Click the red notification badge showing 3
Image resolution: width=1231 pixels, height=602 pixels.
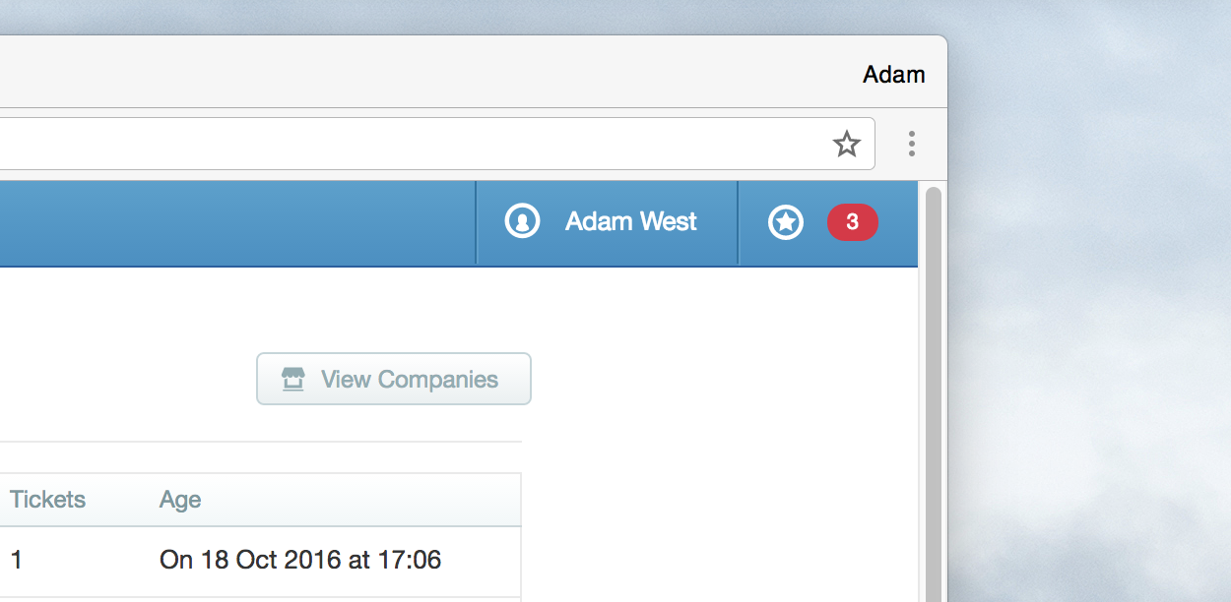coord(852,222)
